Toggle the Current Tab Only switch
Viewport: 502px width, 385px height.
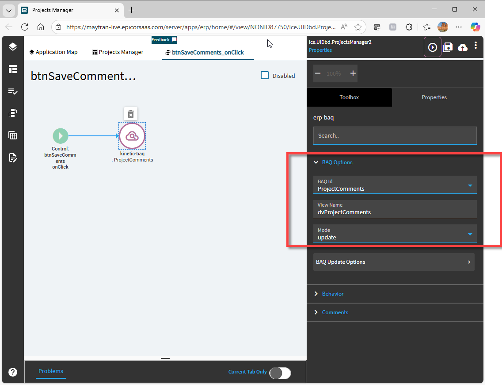click(x=281, y=373)
